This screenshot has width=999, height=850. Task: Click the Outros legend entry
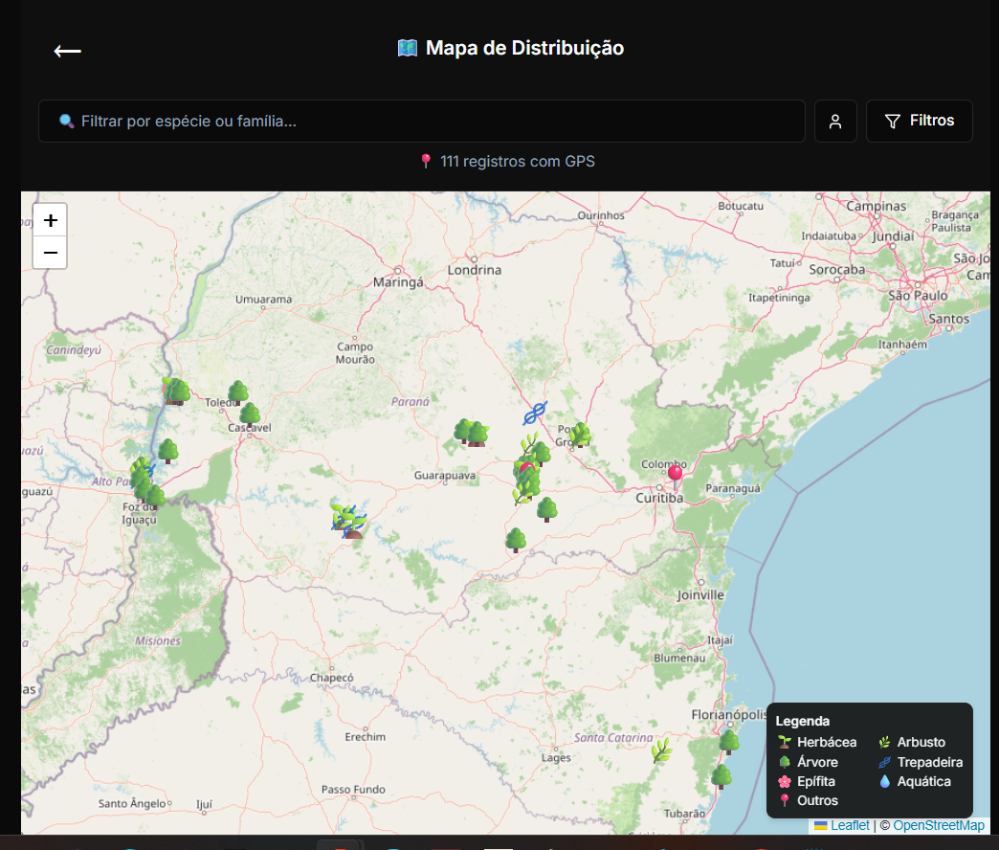809,800
